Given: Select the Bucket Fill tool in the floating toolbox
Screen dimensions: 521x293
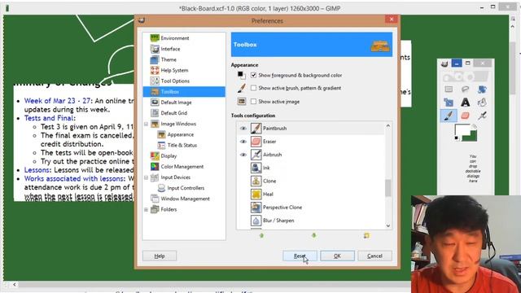Looking at the screenshot, I should click(482, 103).
